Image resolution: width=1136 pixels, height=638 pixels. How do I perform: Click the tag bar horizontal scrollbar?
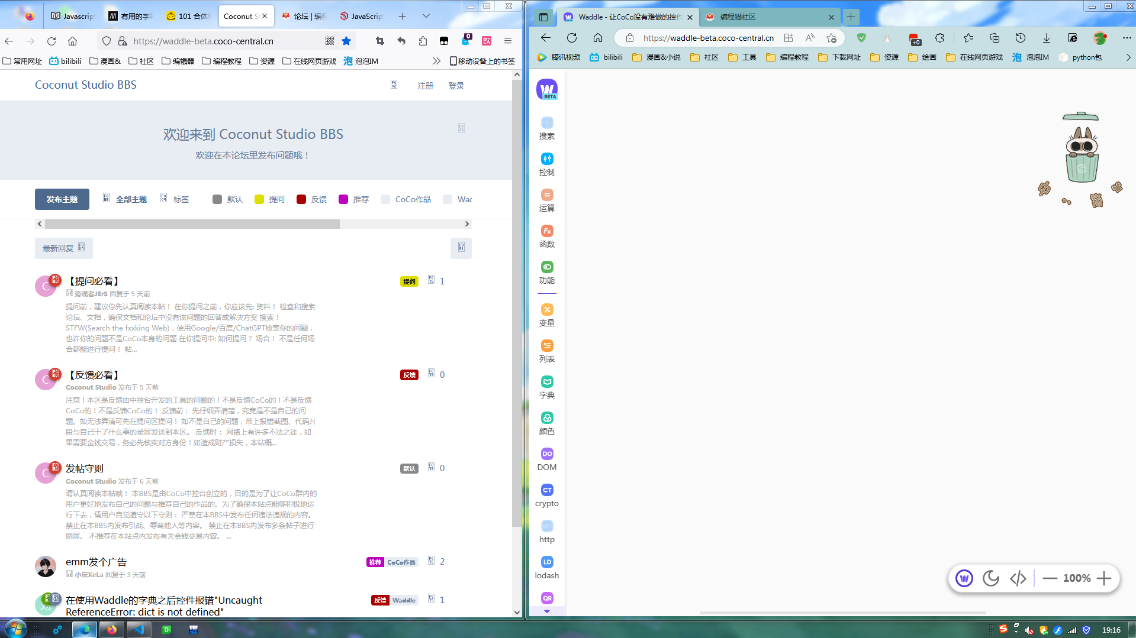pyautogui.click(x=192, y=224)
